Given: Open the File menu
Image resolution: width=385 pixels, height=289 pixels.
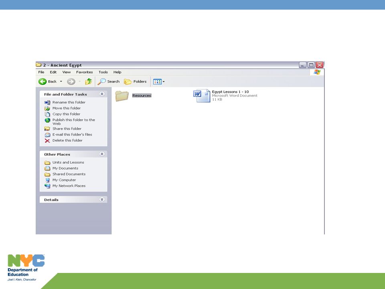Looking at the screenshot, I should pos(41,72).
